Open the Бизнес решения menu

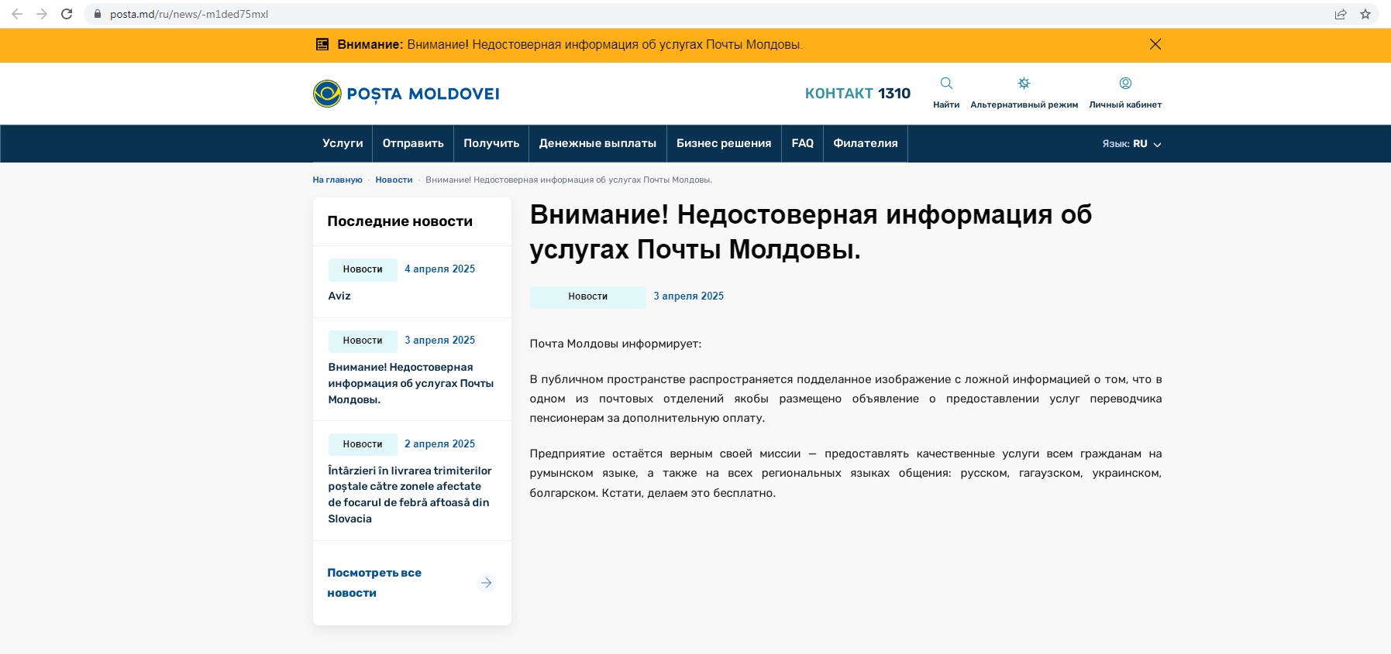(x=724, y=143)
